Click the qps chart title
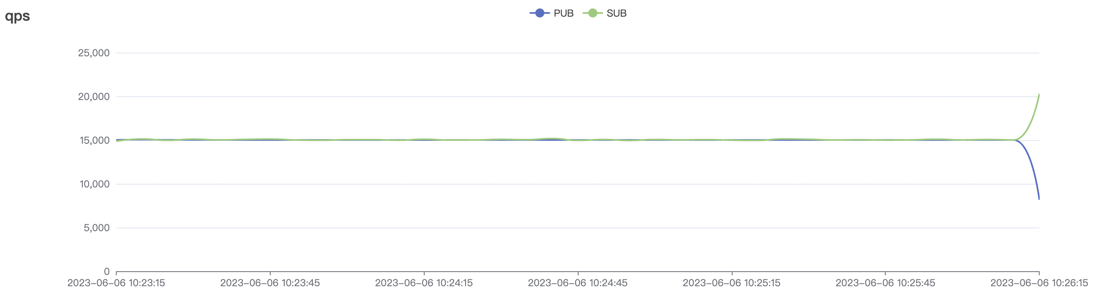The width and height of the screenshot is (1098, 302). 17,16
